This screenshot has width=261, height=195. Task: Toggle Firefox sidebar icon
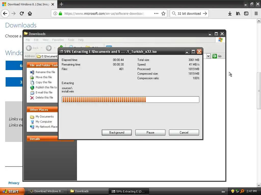click(246, 13)
